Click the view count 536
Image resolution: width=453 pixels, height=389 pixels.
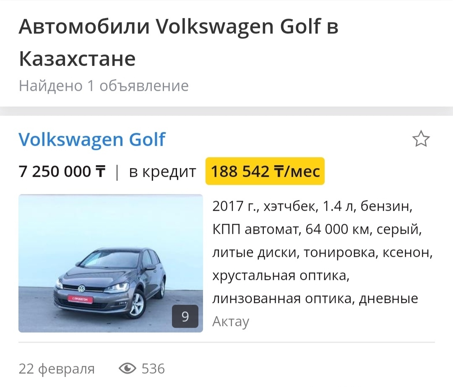click(x=153, y=369)
